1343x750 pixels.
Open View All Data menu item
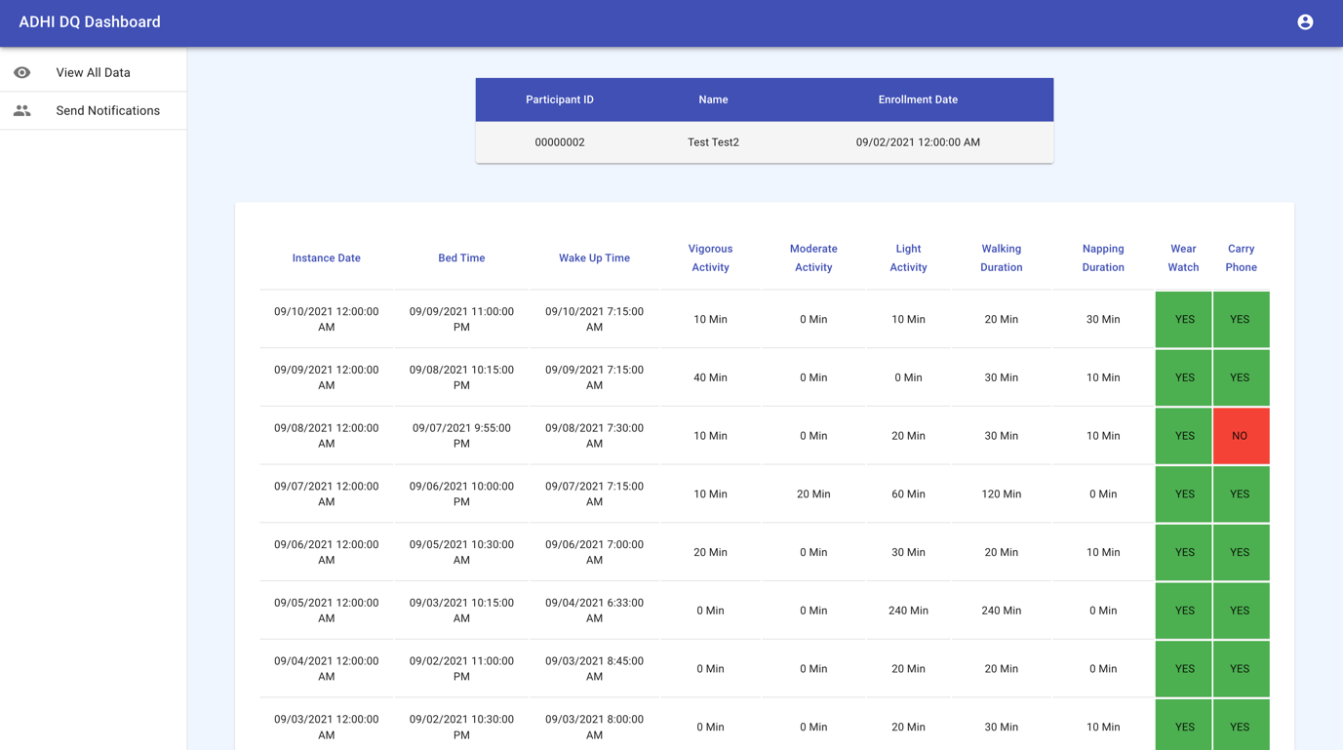93,73
